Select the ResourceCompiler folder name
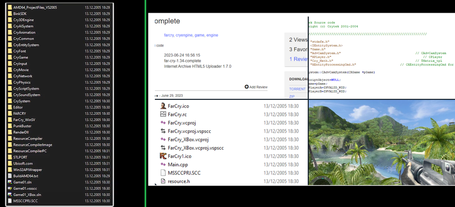 click(x=28, y=138)
